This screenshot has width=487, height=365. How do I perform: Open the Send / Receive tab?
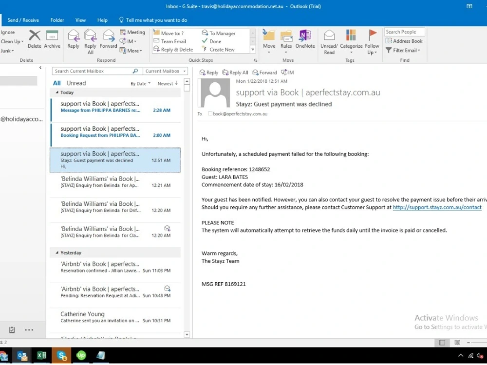(x=23, y=20)
